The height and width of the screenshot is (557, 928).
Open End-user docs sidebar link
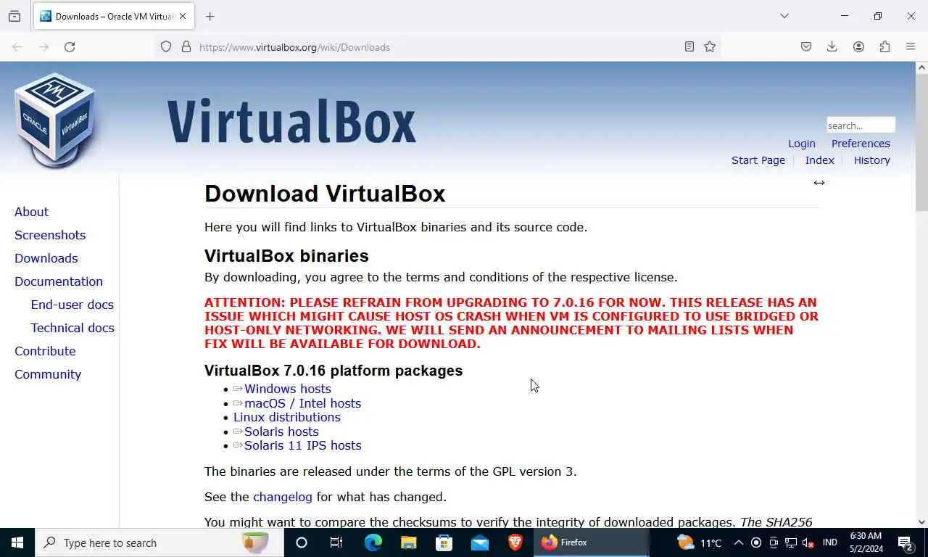point(72,305)
